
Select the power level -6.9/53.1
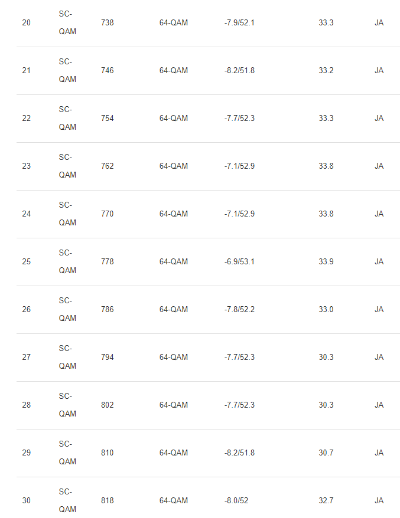click(239, 262)
